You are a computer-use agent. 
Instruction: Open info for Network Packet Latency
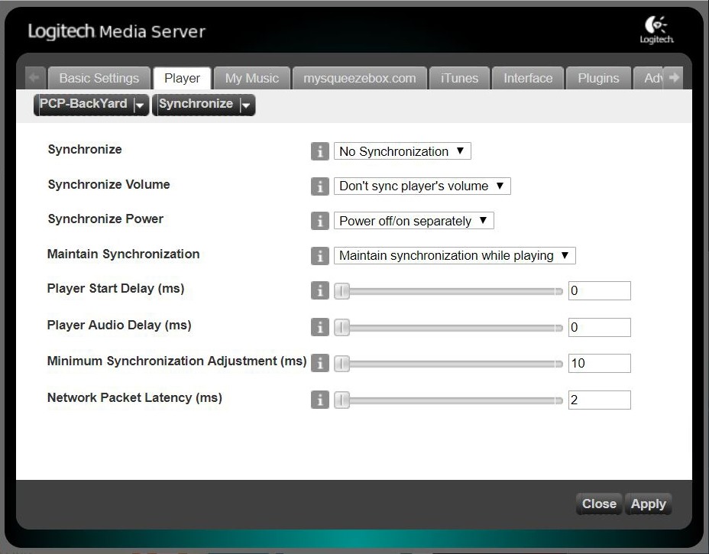[x=319, y=400]
